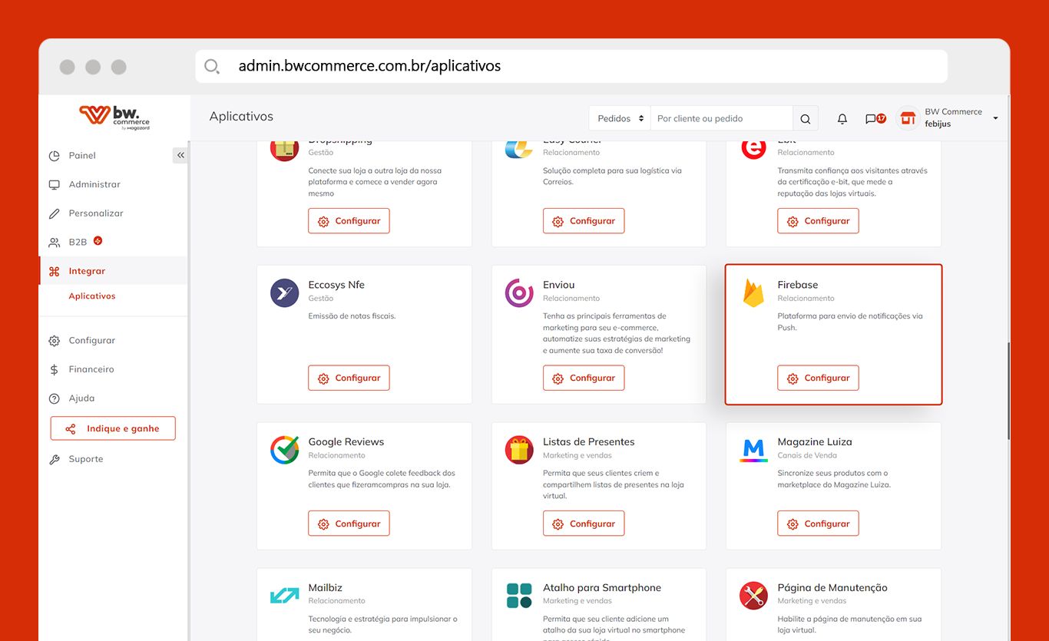Click the Painel pie-chart icon

click(55, 156)
